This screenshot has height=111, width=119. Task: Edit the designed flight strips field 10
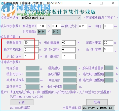pos(69,56)
